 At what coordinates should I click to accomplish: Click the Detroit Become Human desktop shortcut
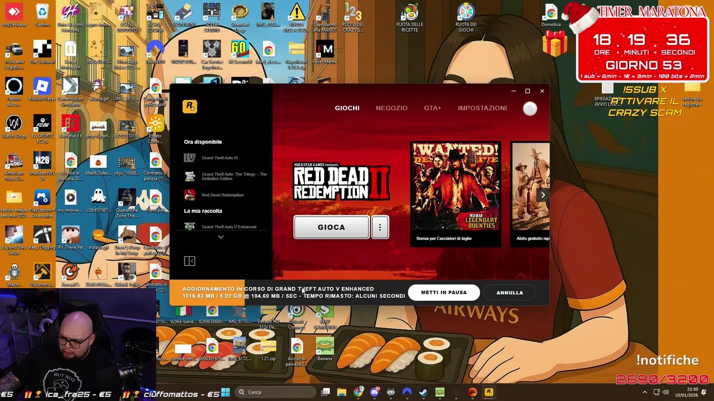coord(14,92)
